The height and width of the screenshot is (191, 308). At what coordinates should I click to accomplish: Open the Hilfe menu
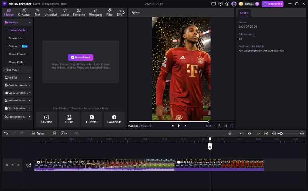point(64,4)
